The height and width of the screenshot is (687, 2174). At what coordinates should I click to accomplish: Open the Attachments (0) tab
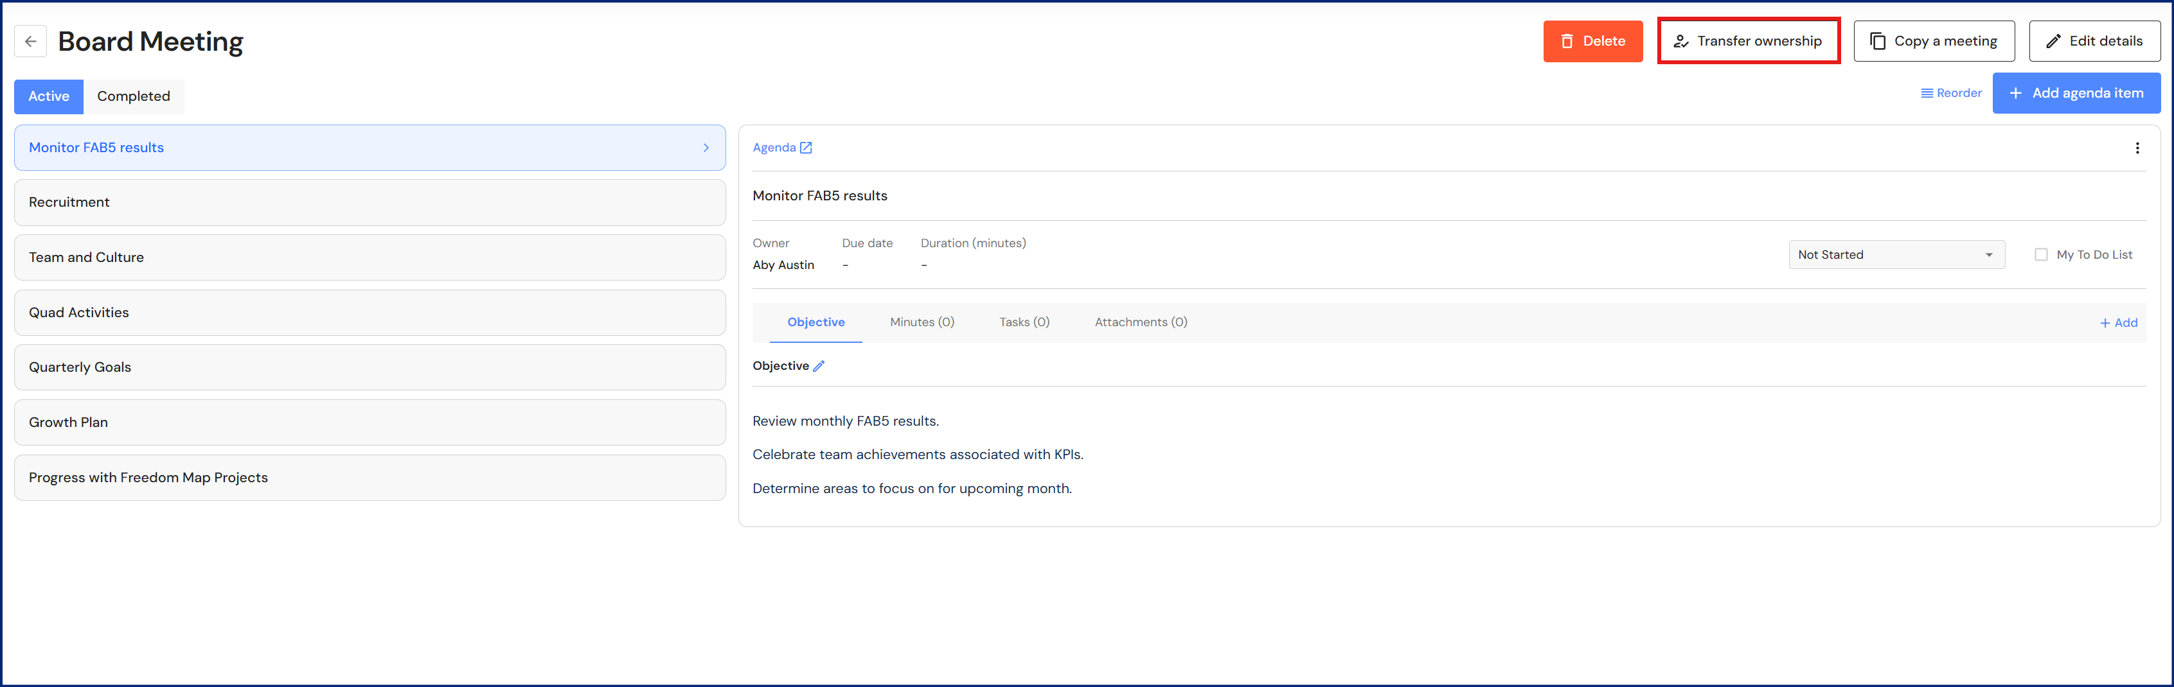pos(1140,322)
